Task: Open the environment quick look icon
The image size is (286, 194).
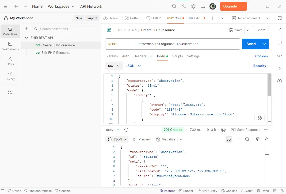Action: [x=279, y=18]
